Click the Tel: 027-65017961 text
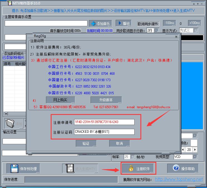207x188 pixels. click(106, 107)
